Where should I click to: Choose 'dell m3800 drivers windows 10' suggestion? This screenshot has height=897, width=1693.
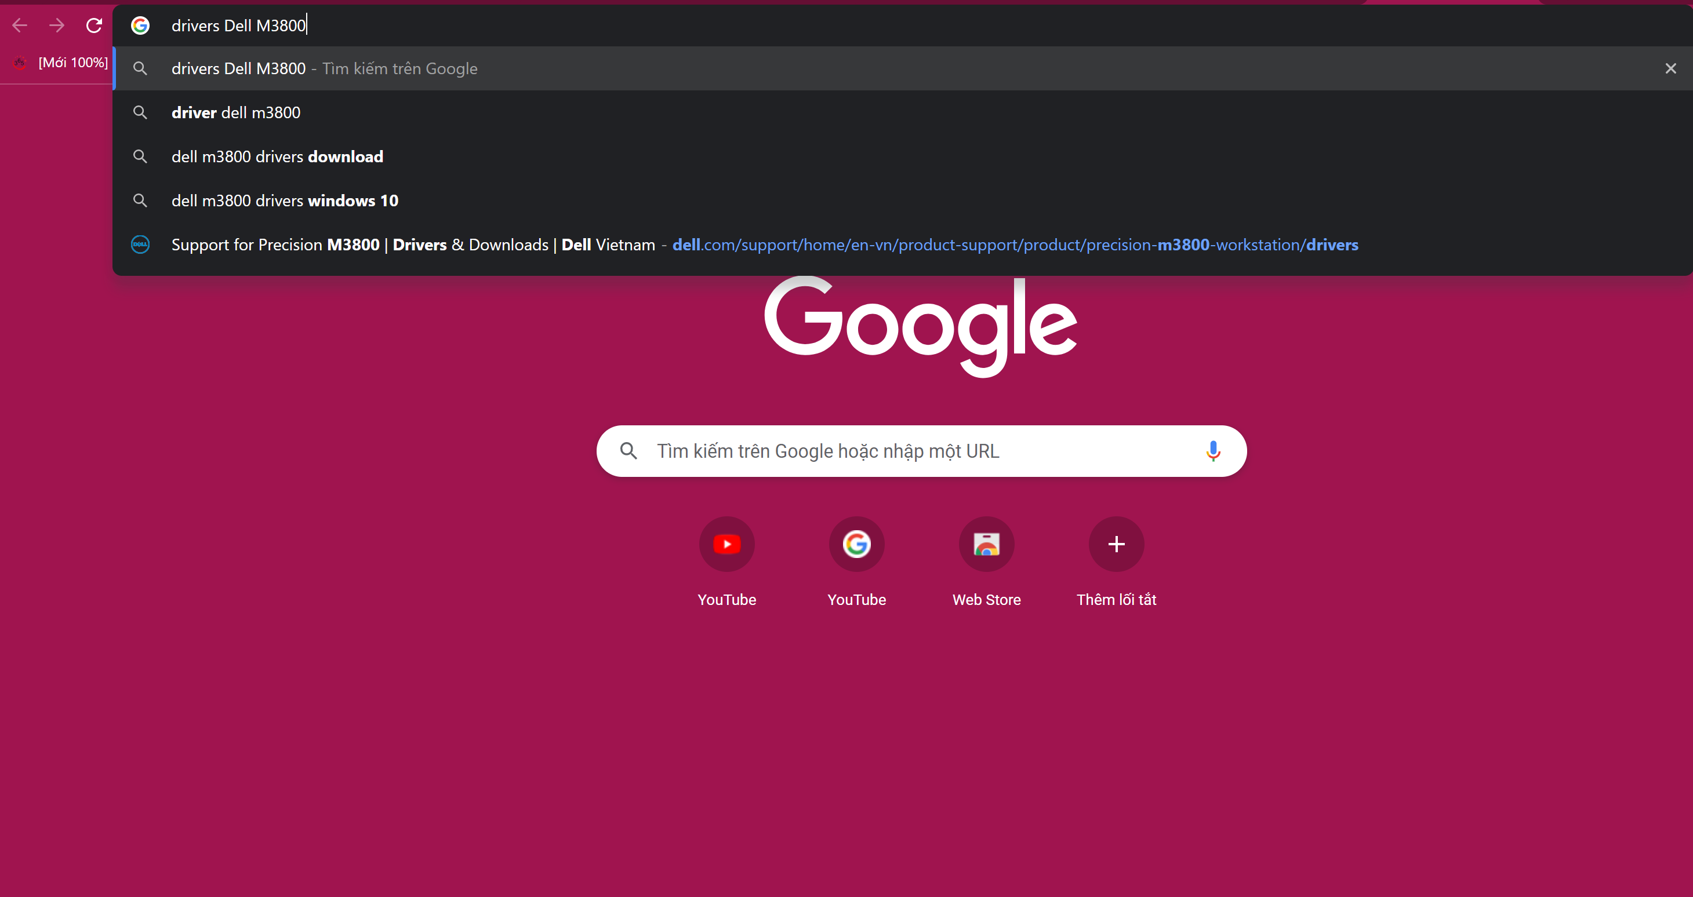pos(902,200)
